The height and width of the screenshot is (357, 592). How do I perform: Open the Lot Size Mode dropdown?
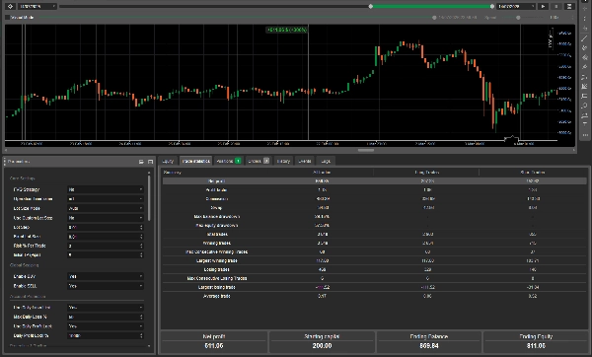point(106,208)
